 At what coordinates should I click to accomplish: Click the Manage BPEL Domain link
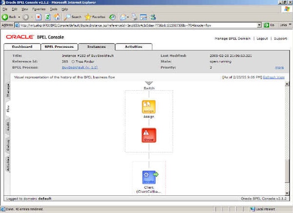pyautogui.click(x=232, y=38)
